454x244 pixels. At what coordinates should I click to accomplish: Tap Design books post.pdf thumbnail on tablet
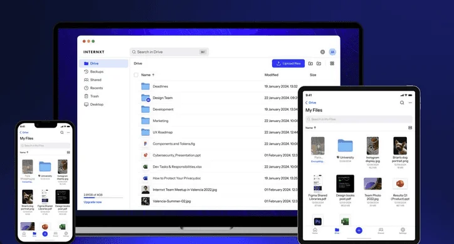(x=345, y=184)
